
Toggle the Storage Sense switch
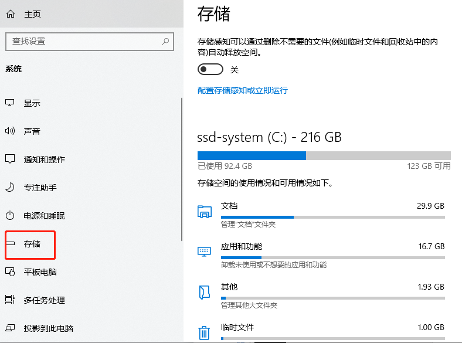[x=211, y=70]
